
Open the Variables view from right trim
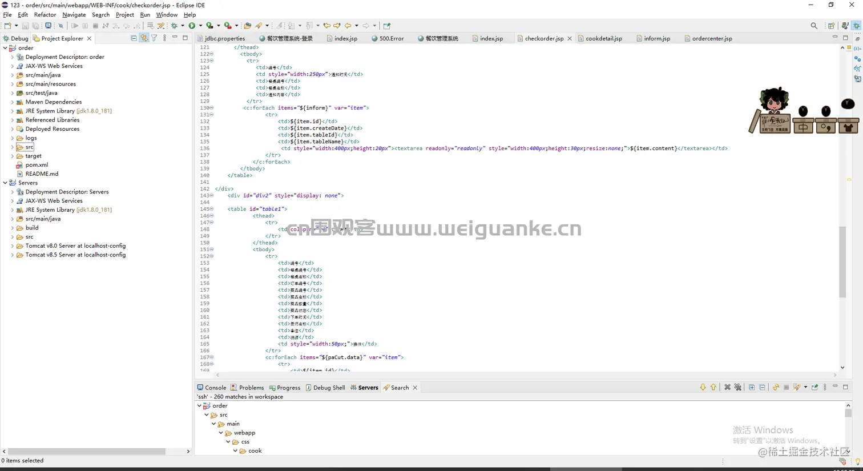[x=857, y=49]
